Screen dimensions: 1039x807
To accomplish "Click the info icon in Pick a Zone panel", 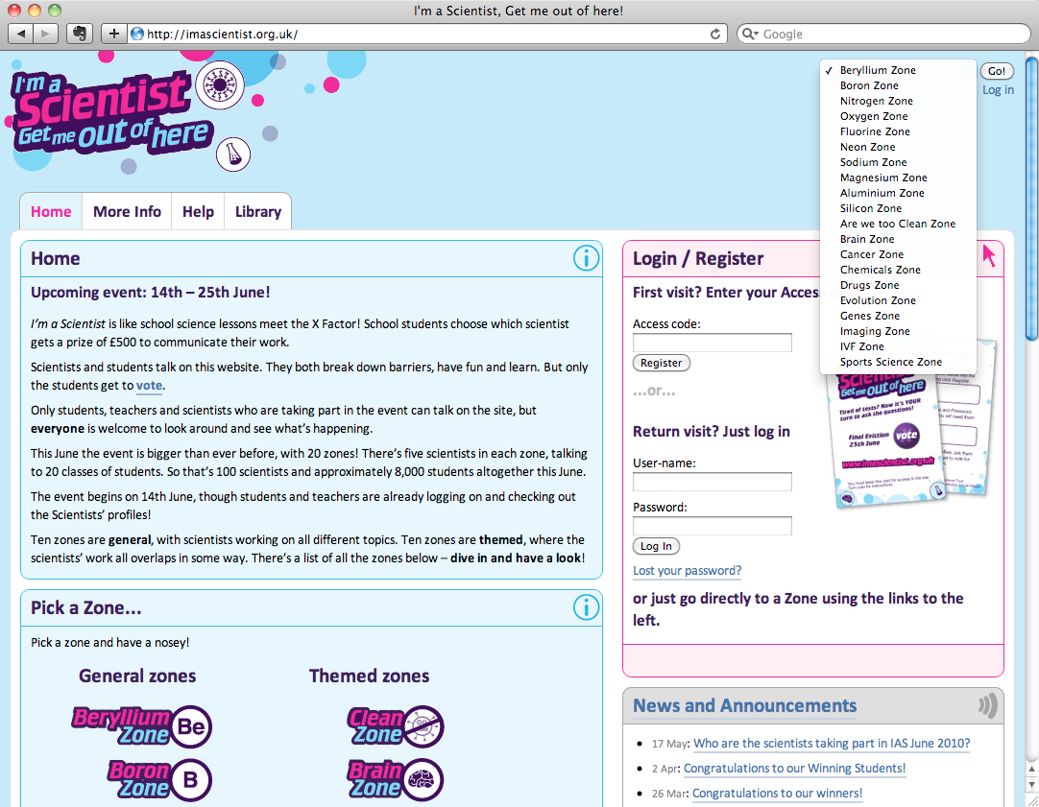I will [x=586, y=607].
